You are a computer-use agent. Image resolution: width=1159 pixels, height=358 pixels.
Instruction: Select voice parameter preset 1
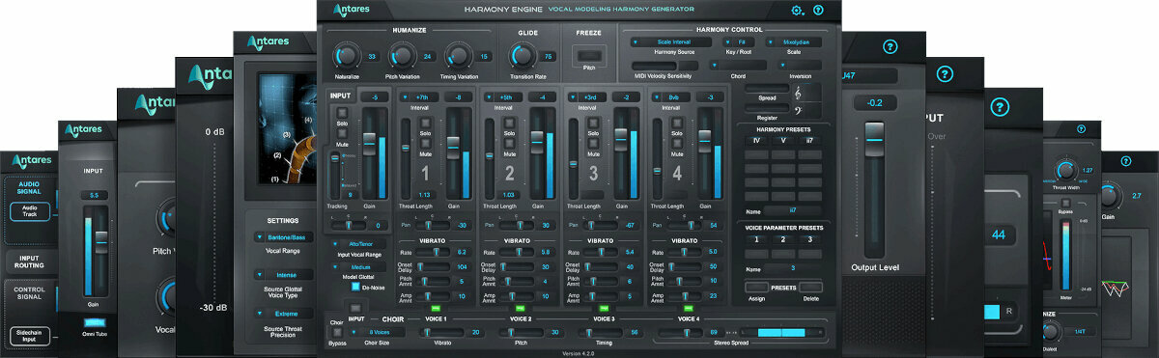coord(756,238)
